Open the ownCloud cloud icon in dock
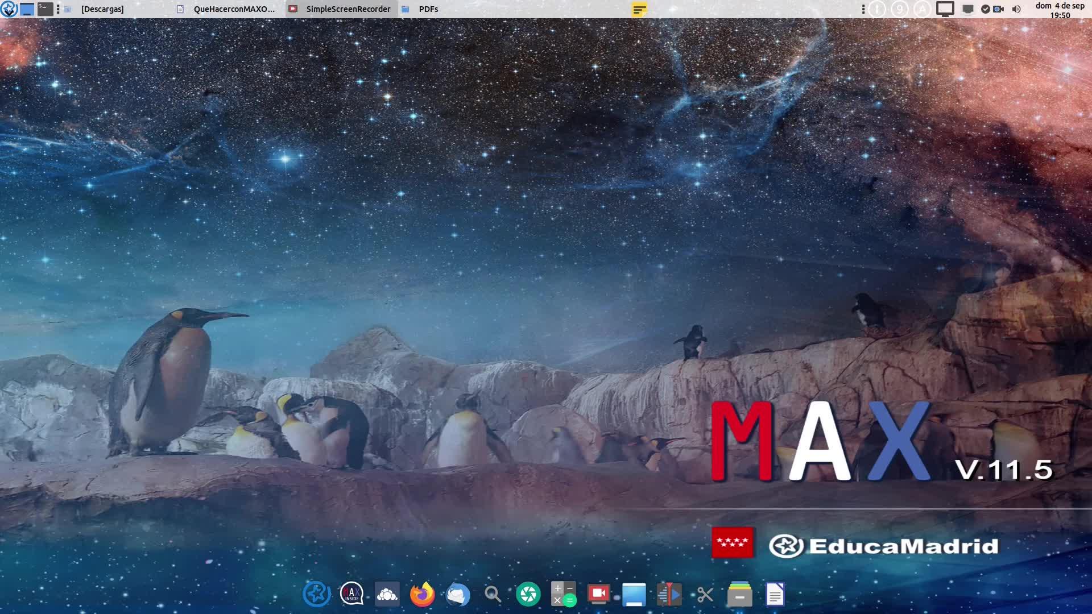The width and height of the screenshot is (1092, 614). coord(387,595)
